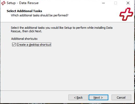The width and height of the screenshot is (135, 104).
Task: Minimize the Setup window
Action: 103,3
